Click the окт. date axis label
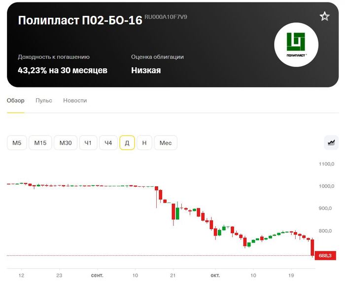The height and width of the screenshot is (282, 345). 215,276
